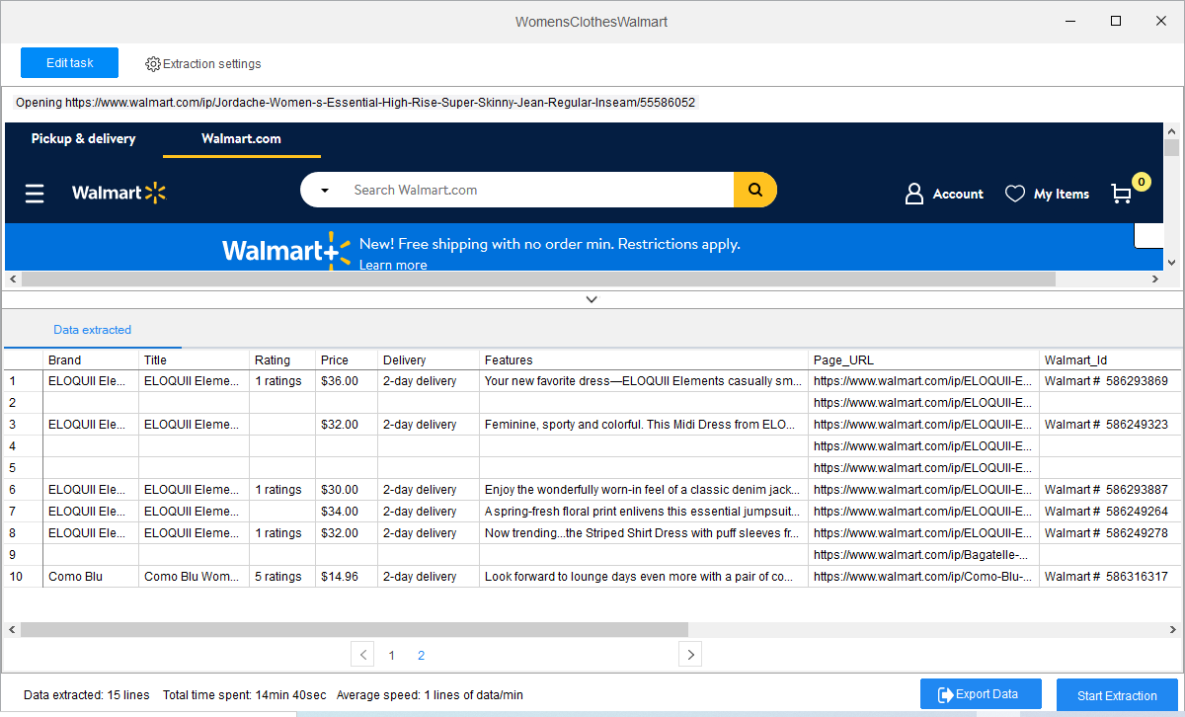Click the row number 6 header
Image resolution: width=1185 pixels, height=717 pixels.
tap(23, 490)
